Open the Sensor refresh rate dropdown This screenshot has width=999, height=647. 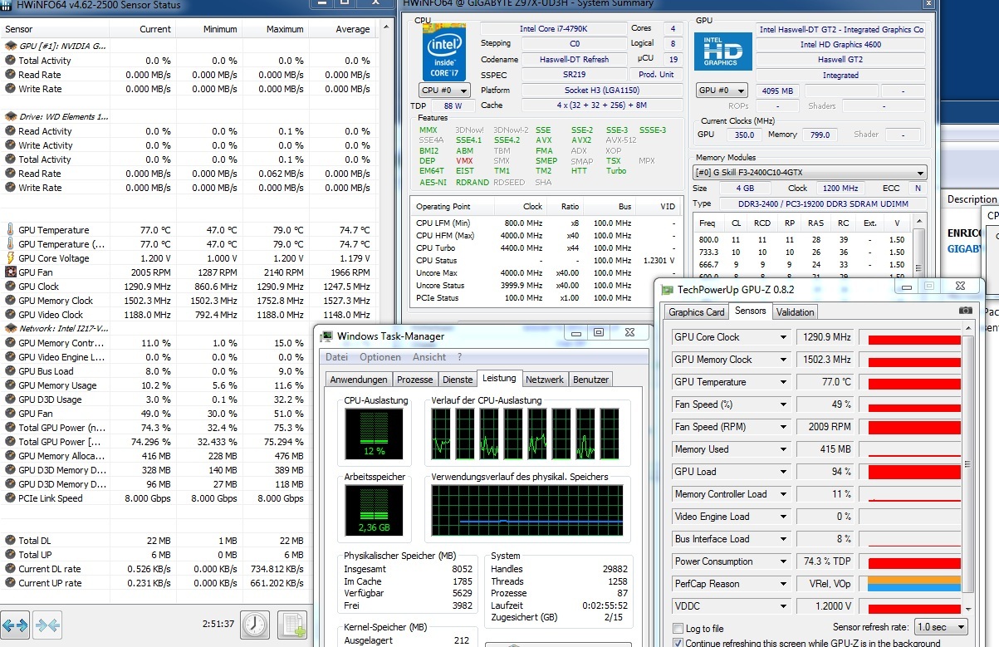click(941, 627)
